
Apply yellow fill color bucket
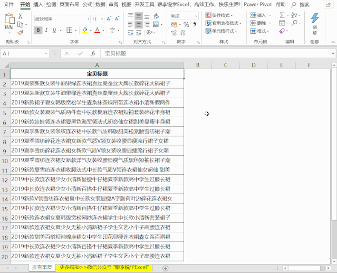coord(85,30)
